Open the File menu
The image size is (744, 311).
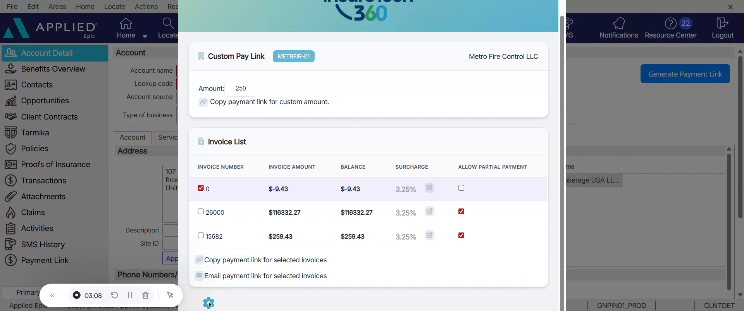pos(12,7)
